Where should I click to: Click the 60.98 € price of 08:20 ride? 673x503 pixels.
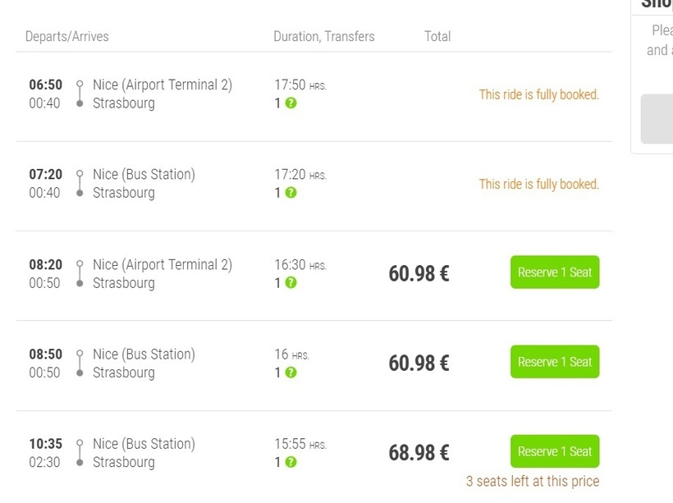pos(419,273)
